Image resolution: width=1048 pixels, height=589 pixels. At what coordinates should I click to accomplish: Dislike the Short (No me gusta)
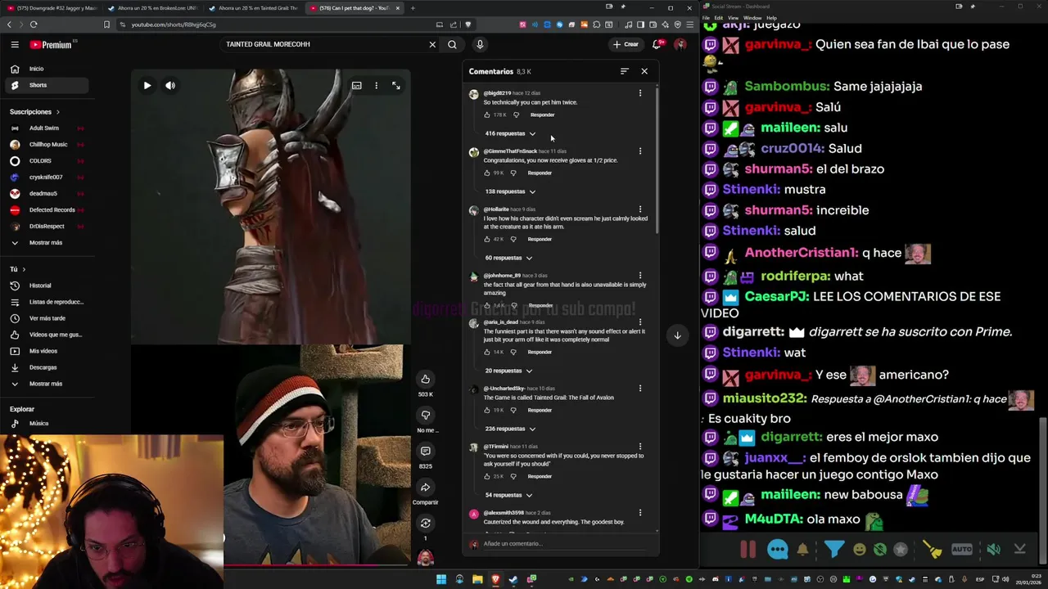(x=425, y=415)
